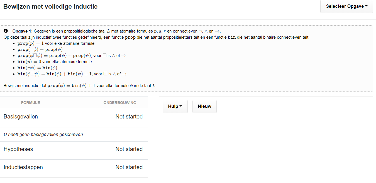376x183 pixels.
Task: Open the Hulp dropdown menu
Action: coord(175,106)
